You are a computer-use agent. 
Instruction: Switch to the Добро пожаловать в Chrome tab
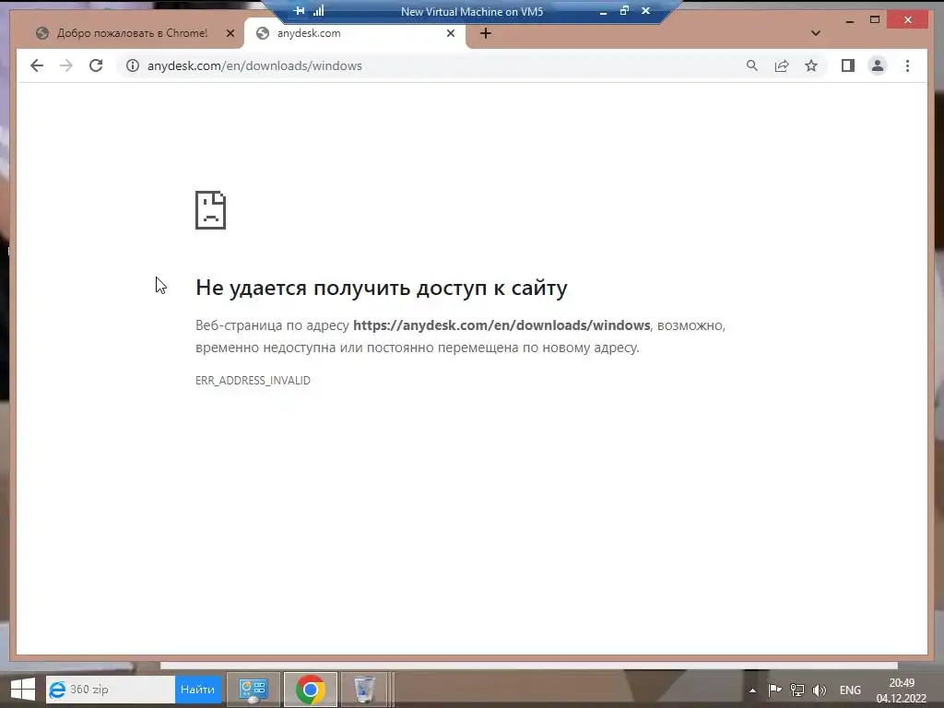132,33
